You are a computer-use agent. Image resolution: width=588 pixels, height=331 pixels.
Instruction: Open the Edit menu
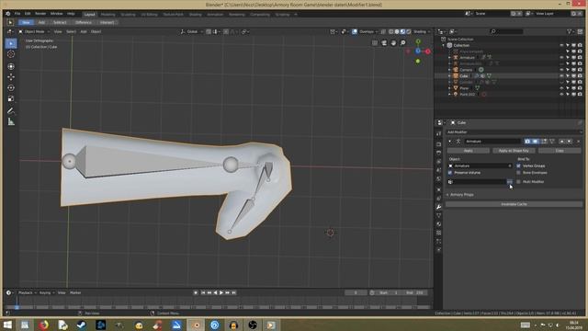click(x=28, y=14)
